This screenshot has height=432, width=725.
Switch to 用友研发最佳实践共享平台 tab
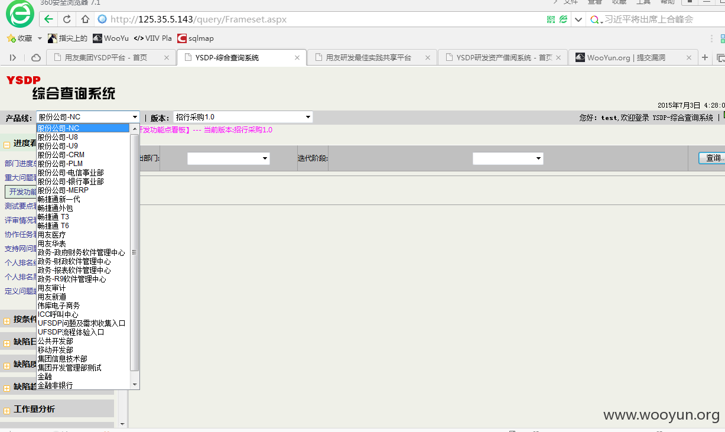tap(371, 57)
